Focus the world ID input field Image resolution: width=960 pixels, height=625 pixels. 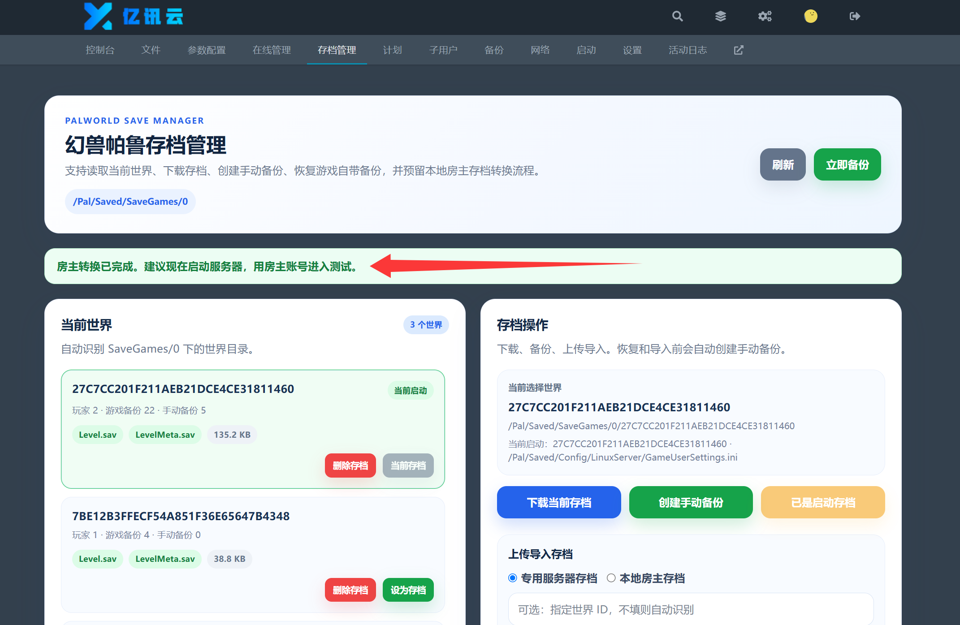click(691, 609)
